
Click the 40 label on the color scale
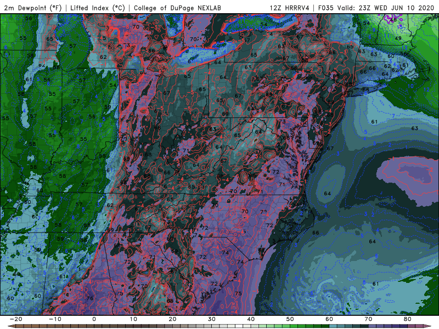click(x=251, y=319)
